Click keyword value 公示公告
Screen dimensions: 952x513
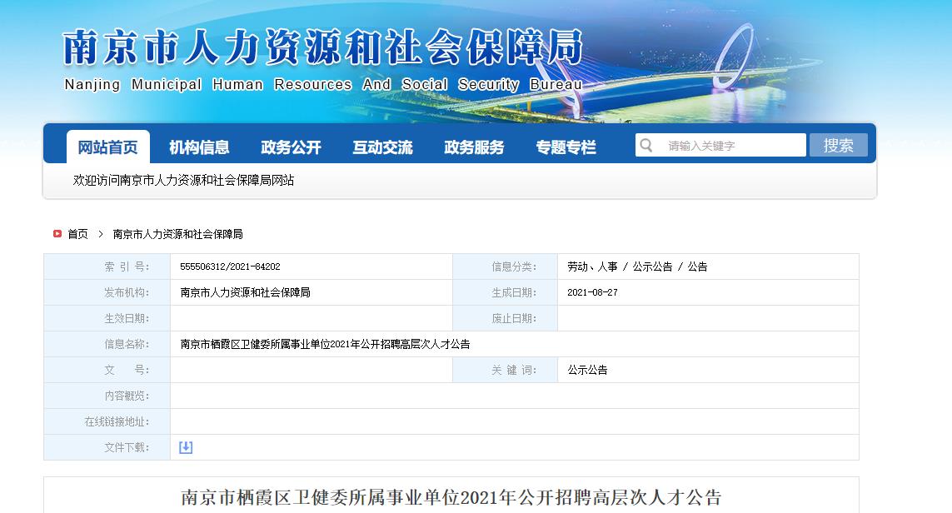pyautogui.click(x=587, y=370)
